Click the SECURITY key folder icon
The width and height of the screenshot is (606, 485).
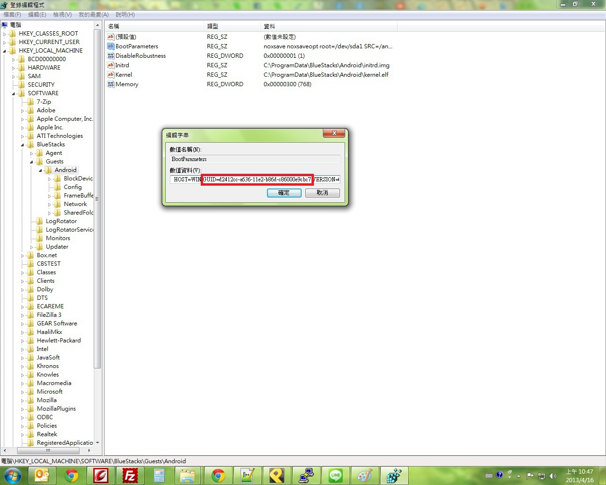[21, 85]
